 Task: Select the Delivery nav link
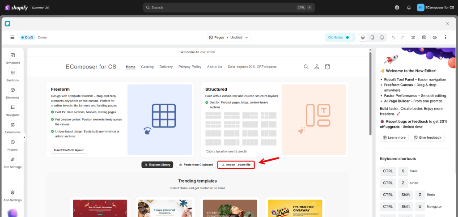pyautogui.click(x=166, y=67)
